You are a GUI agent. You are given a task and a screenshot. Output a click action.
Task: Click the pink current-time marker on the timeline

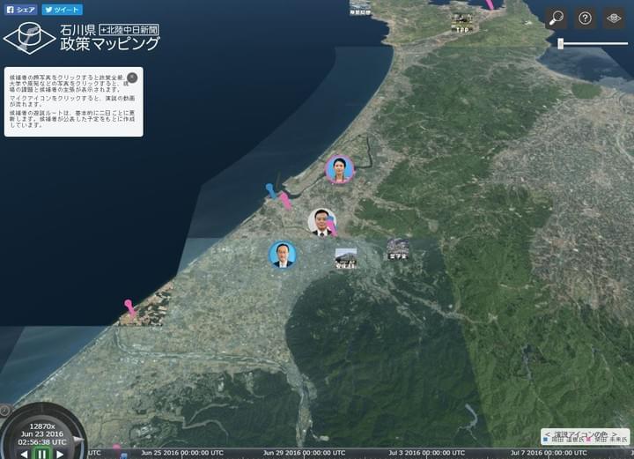pyautogui.click(x=116, y=448)
